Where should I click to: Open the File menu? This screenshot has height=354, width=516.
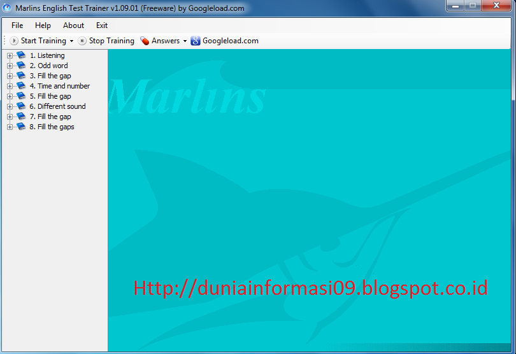17,25
